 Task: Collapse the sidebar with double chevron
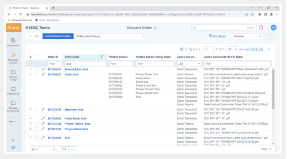coord(13,141)
